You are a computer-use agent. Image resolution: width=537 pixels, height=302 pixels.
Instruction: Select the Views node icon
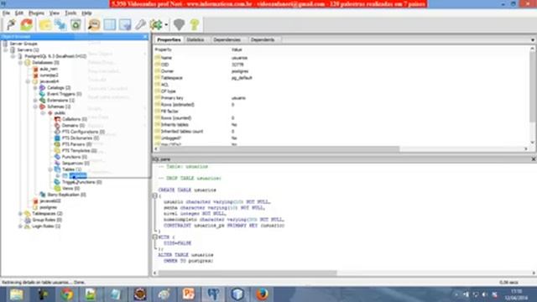pyautogui.click(x=58, y=188)
